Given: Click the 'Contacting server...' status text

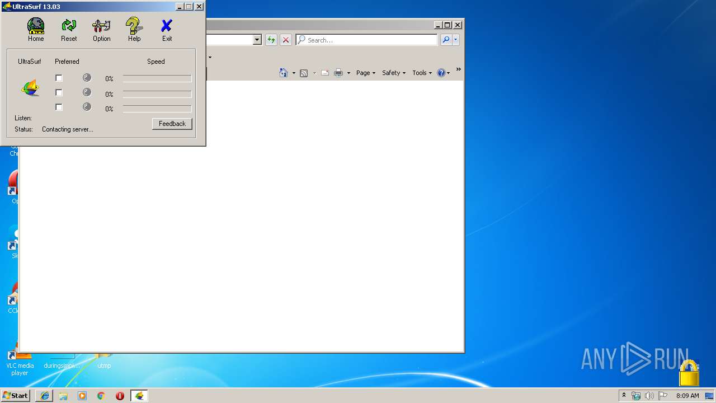Looking at the screenshot, I should tap(68, 129).
